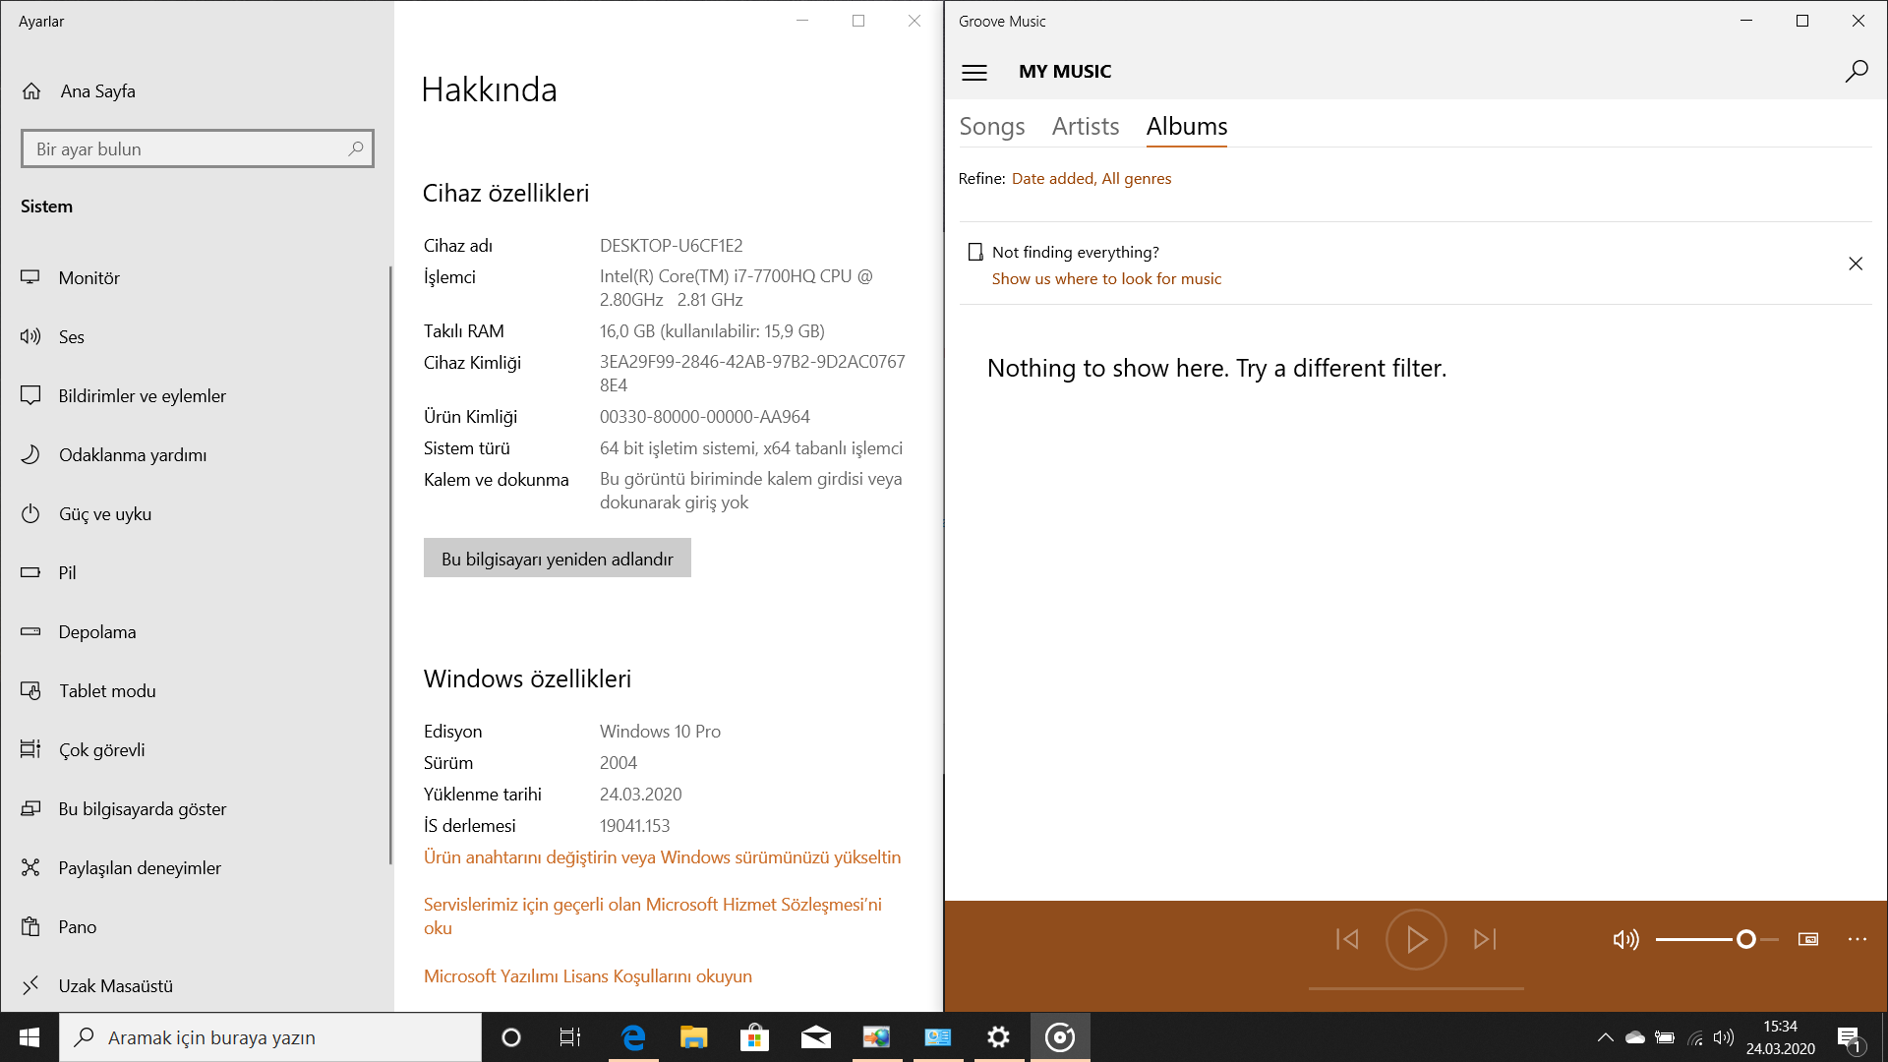Open 'Microsoft Yazılımı Lisans Koşullarını okuyun' link
This screenshot has width=1888, height=1062.
click(587, 975)
